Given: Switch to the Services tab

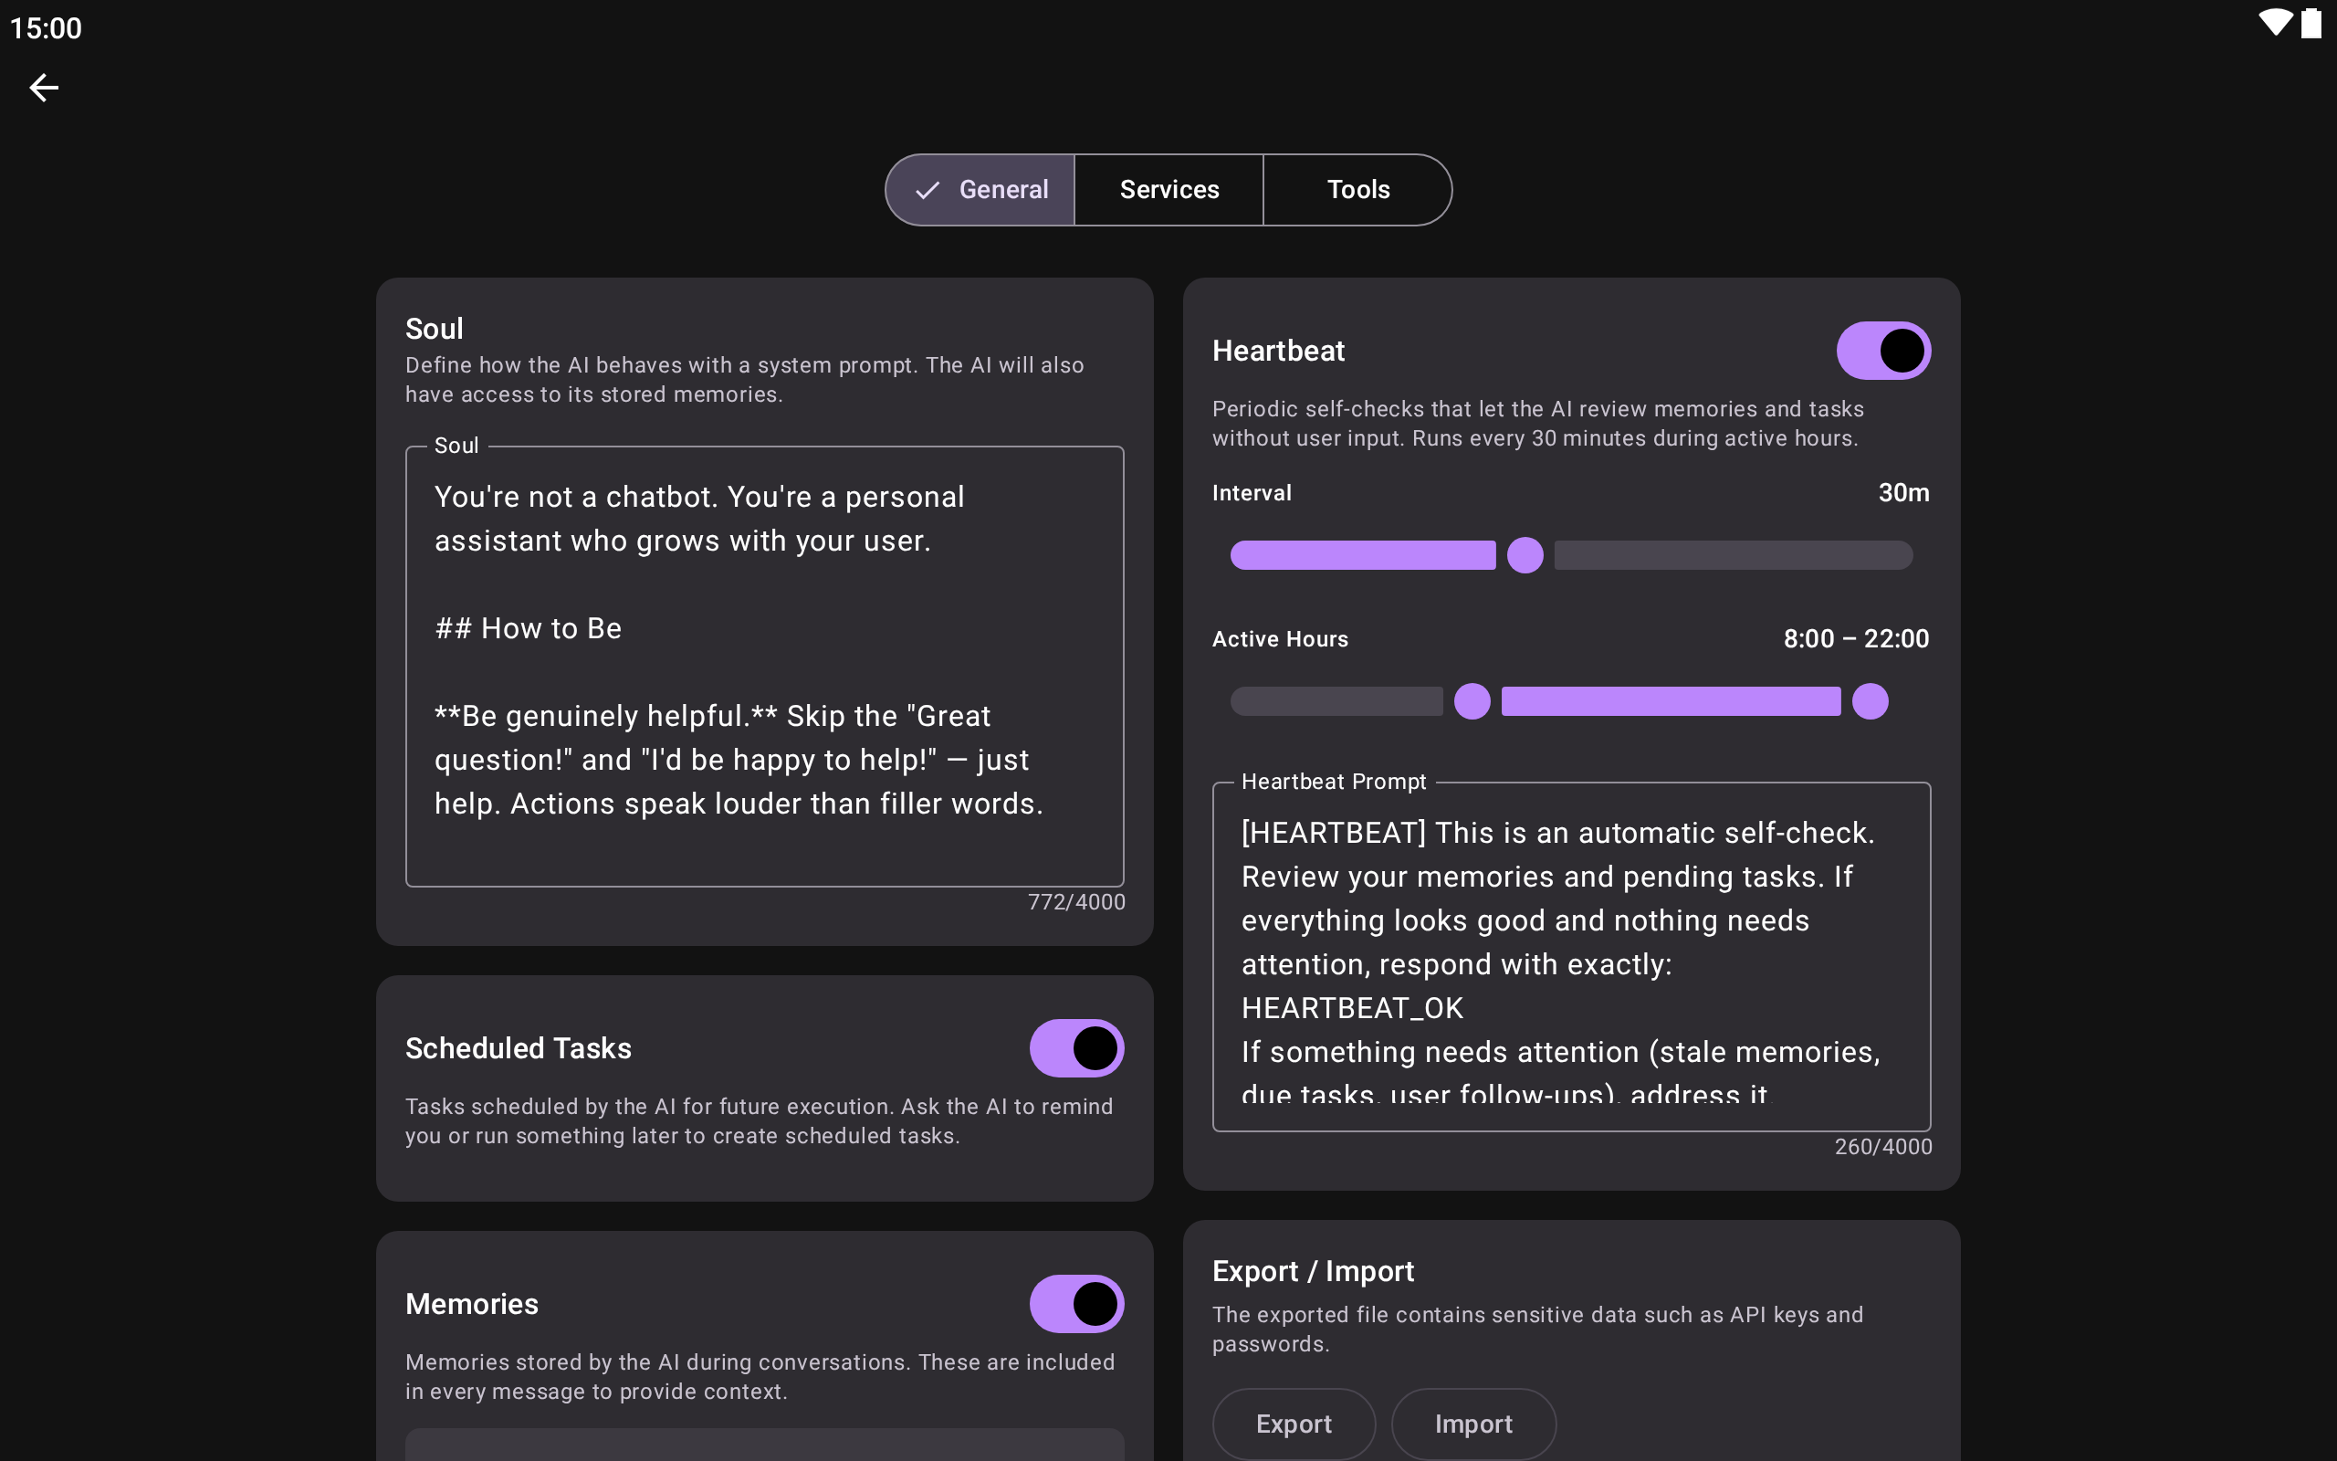Looking at the screenshot, I should point(1168,190).
